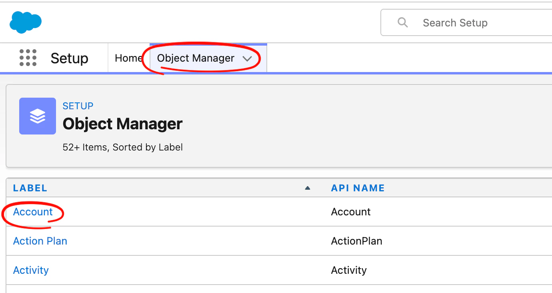Click the ActionPlan API name cell
The width and height of the screenshot is (552, 293).
point(356,241)
